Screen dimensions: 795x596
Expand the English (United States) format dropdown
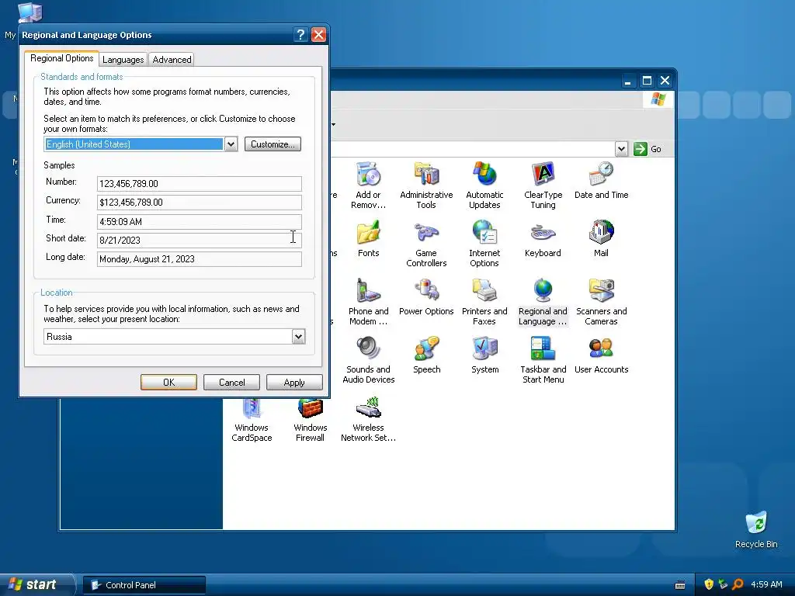click(x=231, y=144)
